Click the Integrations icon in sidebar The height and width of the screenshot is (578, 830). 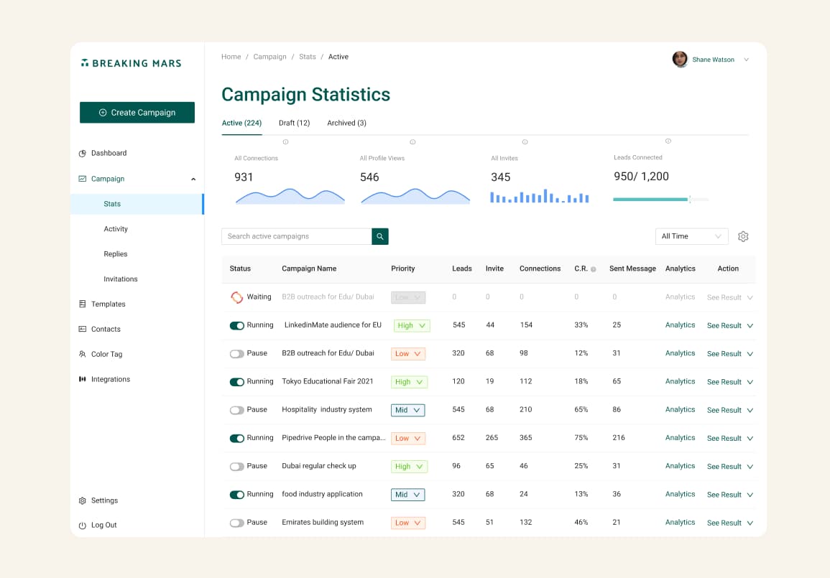point(83,379)
